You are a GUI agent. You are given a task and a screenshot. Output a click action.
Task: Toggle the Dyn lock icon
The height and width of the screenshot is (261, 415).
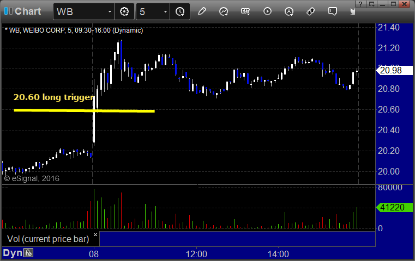coord(28,253)
